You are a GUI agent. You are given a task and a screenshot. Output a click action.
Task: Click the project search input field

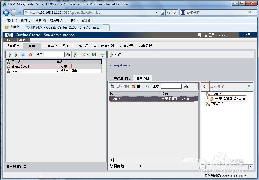pyautogui.click(x=171, y=86)
